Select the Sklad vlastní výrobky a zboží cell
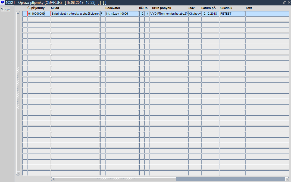The width and height of the screenshot is (291, 182). (x=75, y=14)
